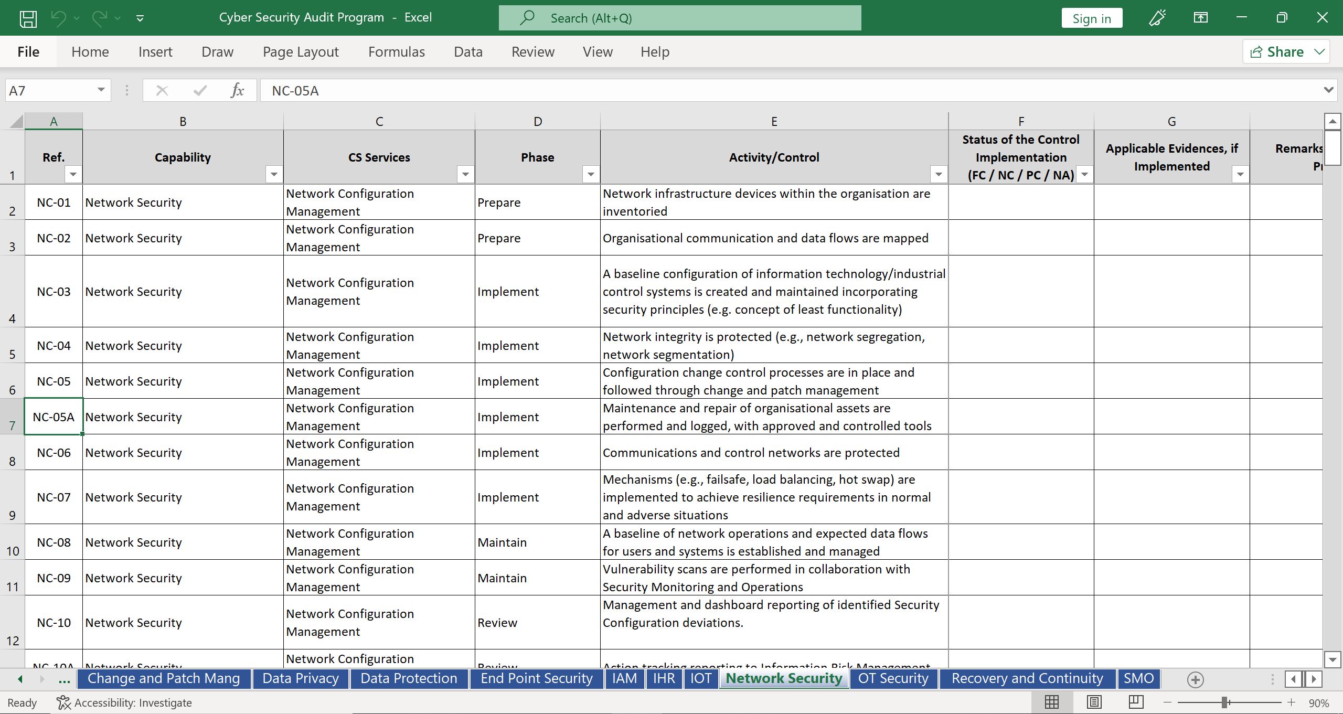
Task: Open the Formulas ribbon tab
Action: (396, 52)
